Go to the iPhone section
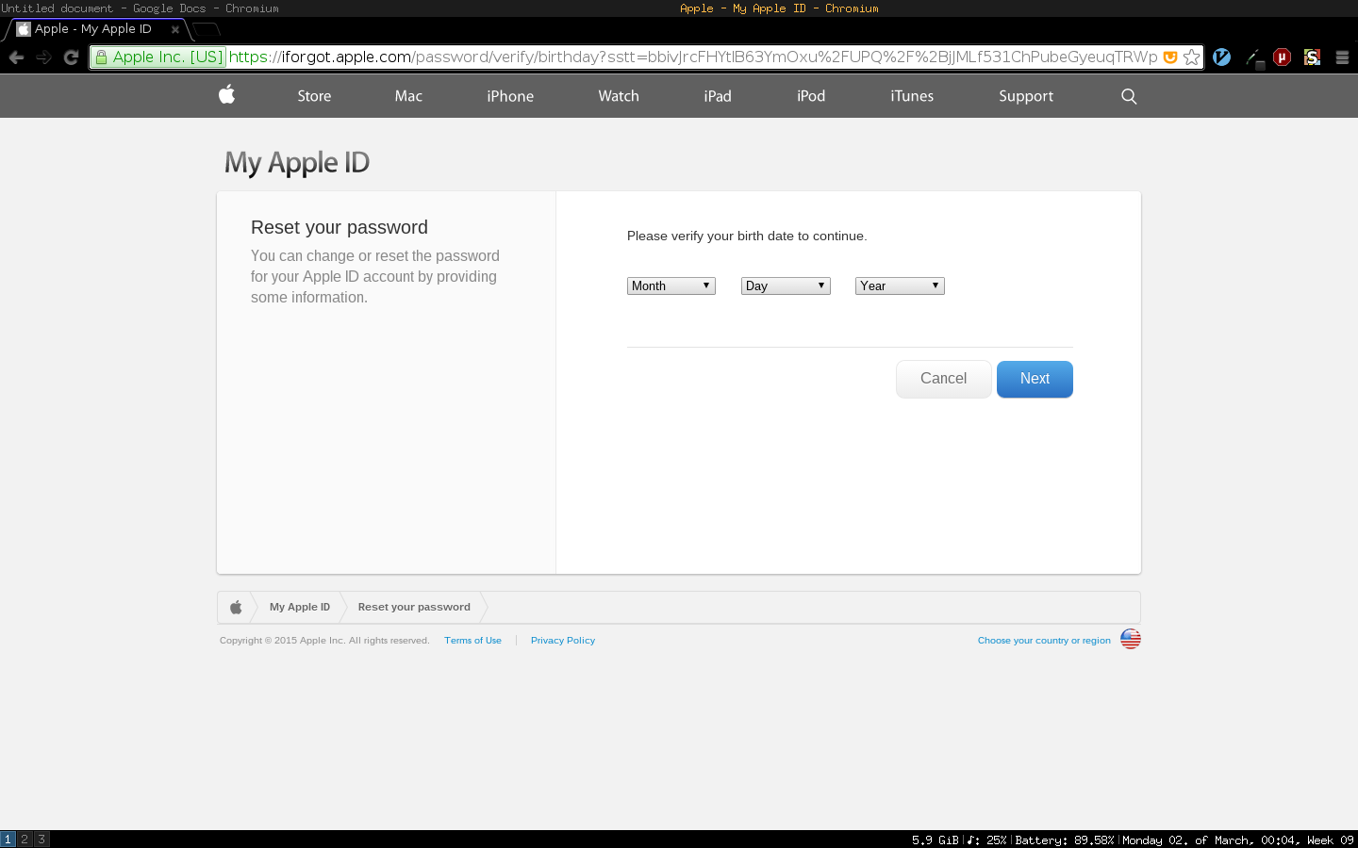Screen dimensions: 1358x848 pos(510,96)
